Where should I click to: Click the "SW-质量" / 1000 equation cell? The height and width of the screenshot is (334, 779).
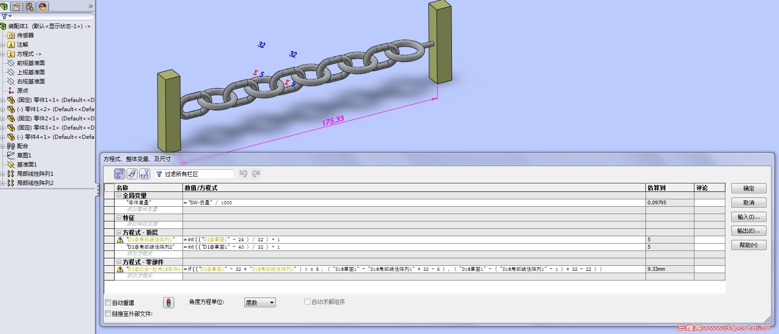click(x=414, y=203)
